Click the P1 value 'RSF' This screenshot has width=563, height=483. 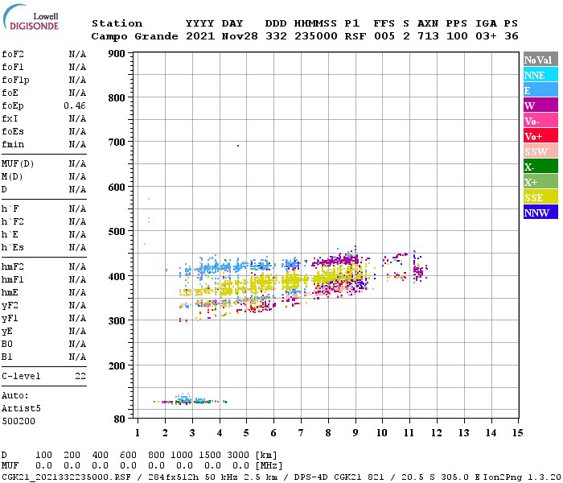pos(355,36)
